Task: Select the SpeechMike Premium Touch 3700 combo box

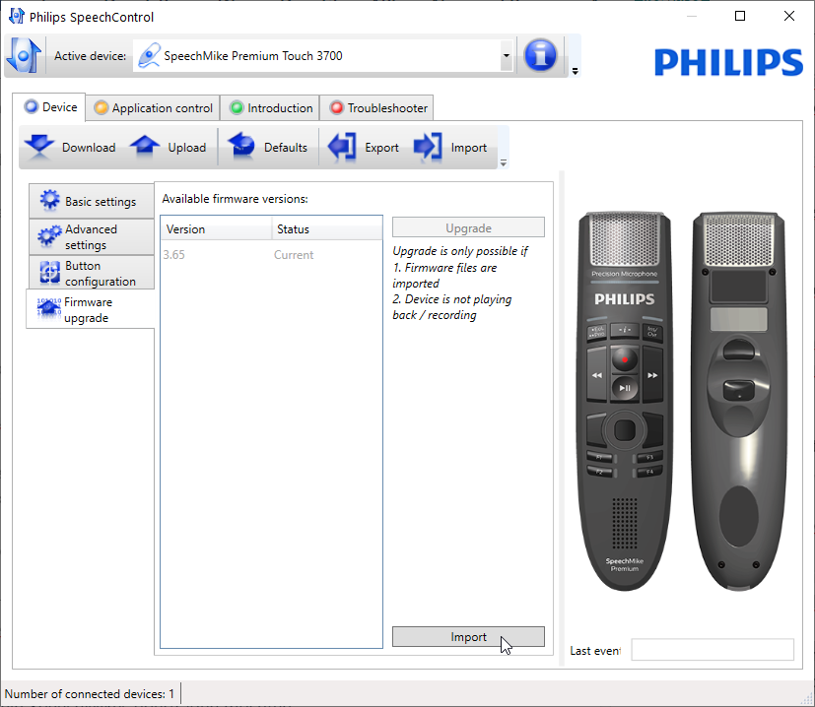Action: (x=323, y=55)
